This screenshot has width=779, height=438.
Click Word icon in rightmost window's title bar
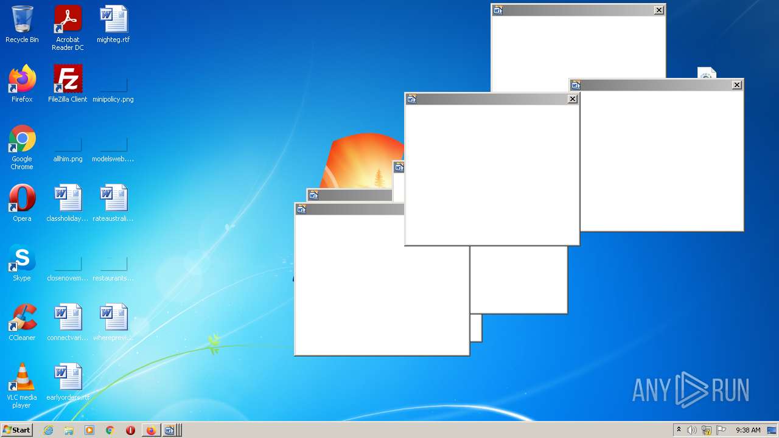(x=576, y=85)
